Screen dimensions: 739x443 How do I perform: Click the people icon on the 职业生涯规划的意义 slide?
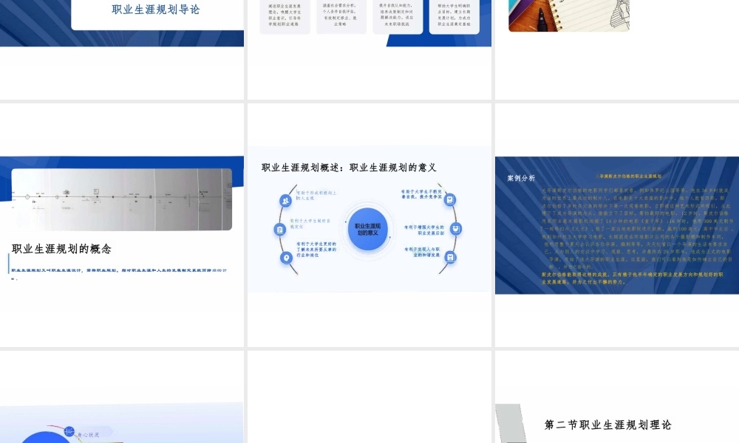[x=285, y=201]
